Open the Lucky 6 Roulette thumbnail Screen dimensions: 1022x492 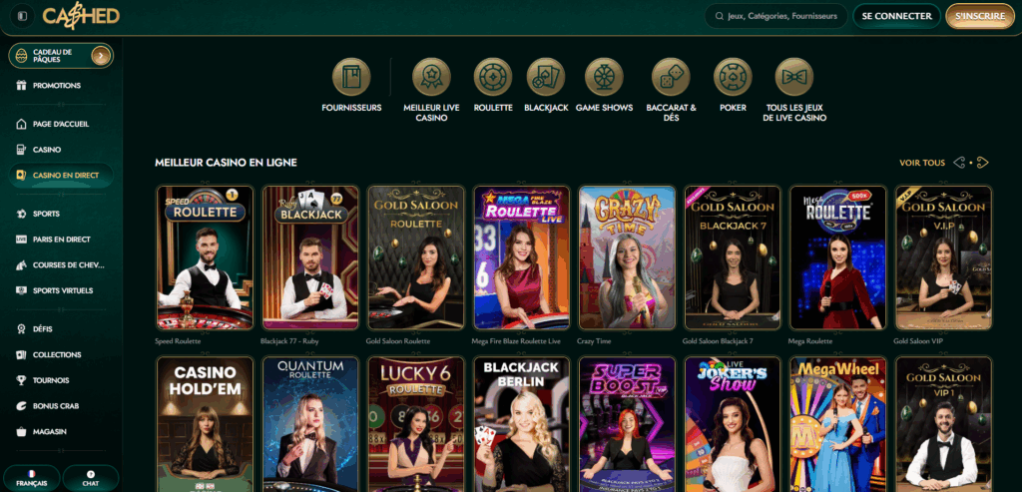416,424
